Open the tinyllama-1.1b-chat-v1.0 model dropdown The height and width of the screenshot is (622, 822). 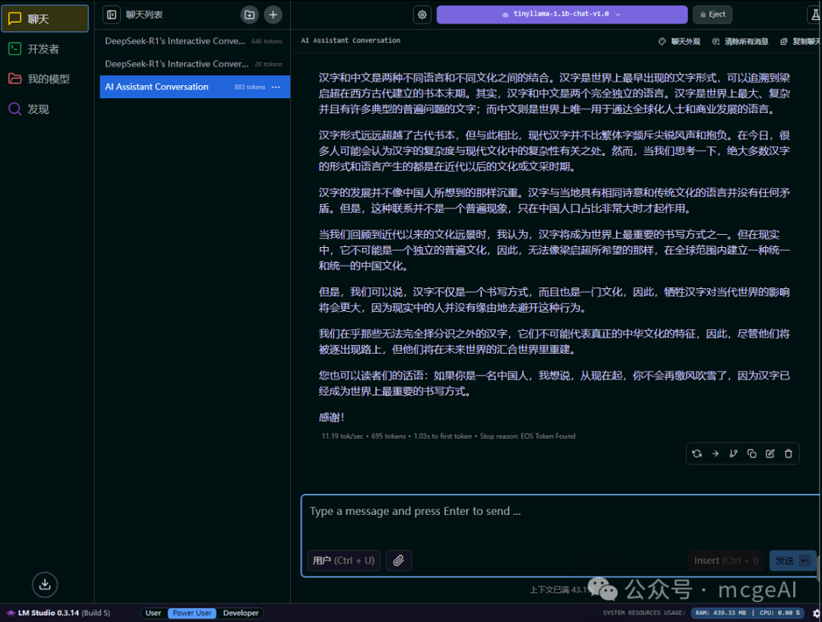coord(561,14)
